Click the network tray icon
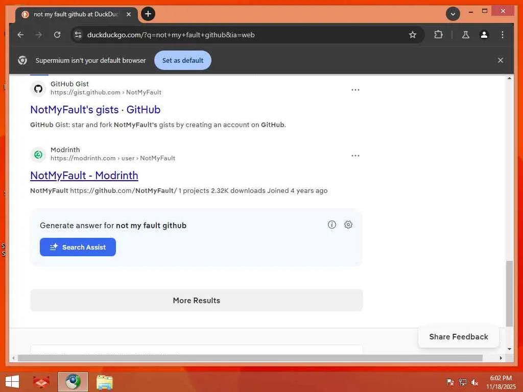Screen dimensions: 523x392 click(463, 382)
